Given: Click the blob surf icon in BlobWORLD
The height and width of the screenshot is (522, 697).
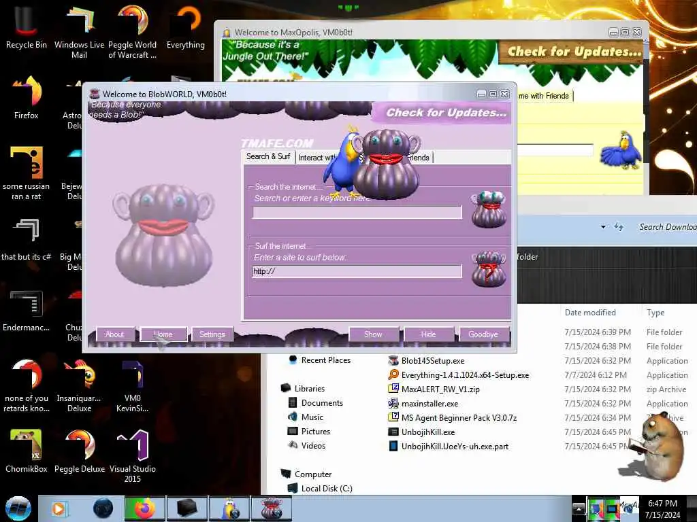Looking at the screenshot, I should (489, 268).
